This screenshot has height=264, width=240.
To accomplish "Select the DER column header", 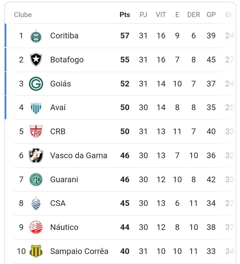I will click(194, 15).
